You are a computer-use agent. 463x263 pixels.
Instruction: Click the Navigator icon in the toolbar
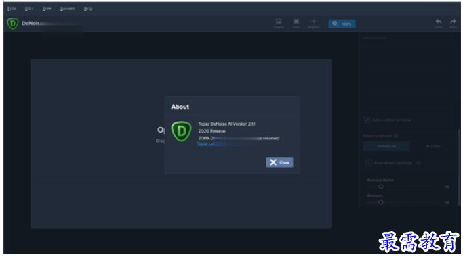[314, 23]
